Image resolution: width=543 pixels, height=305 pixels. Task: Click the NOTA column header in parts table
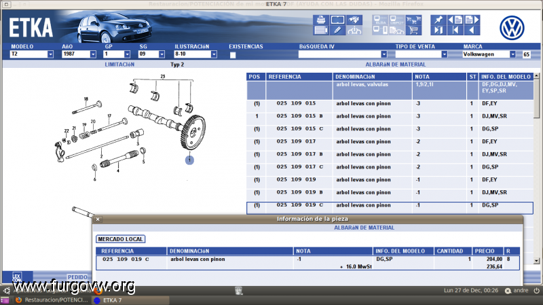click(x=439, y=77)
